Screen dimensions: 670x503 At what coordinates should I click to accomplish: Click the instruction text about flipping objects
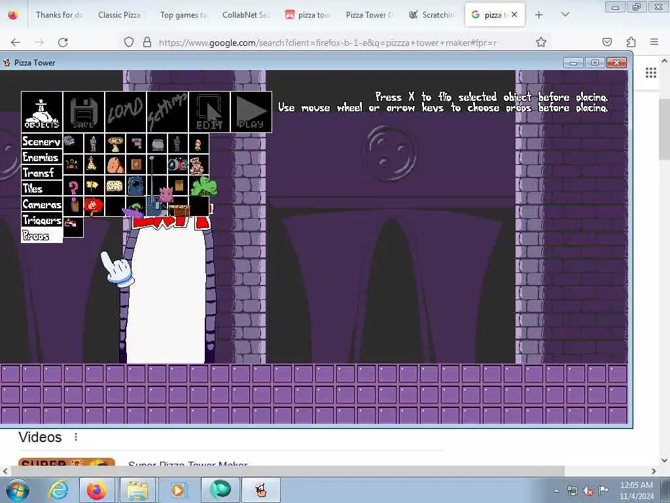tap(491, 97)
